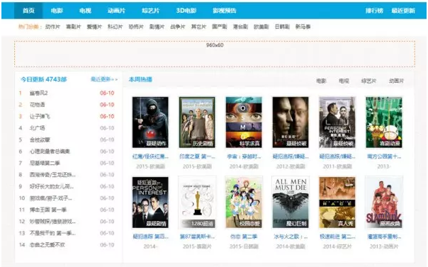The width and height of the screenshot is (428, 267).
Task: Select the 科幻片 hot category
Action: [115, 27]
